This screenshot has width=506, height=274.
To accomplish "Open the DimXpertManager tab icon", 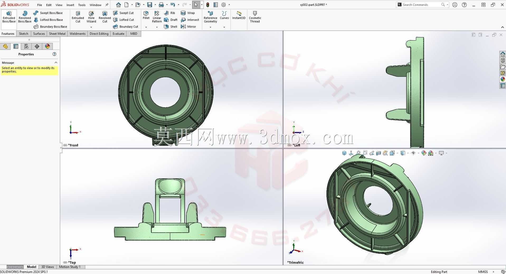I will [x=37, y=46].
